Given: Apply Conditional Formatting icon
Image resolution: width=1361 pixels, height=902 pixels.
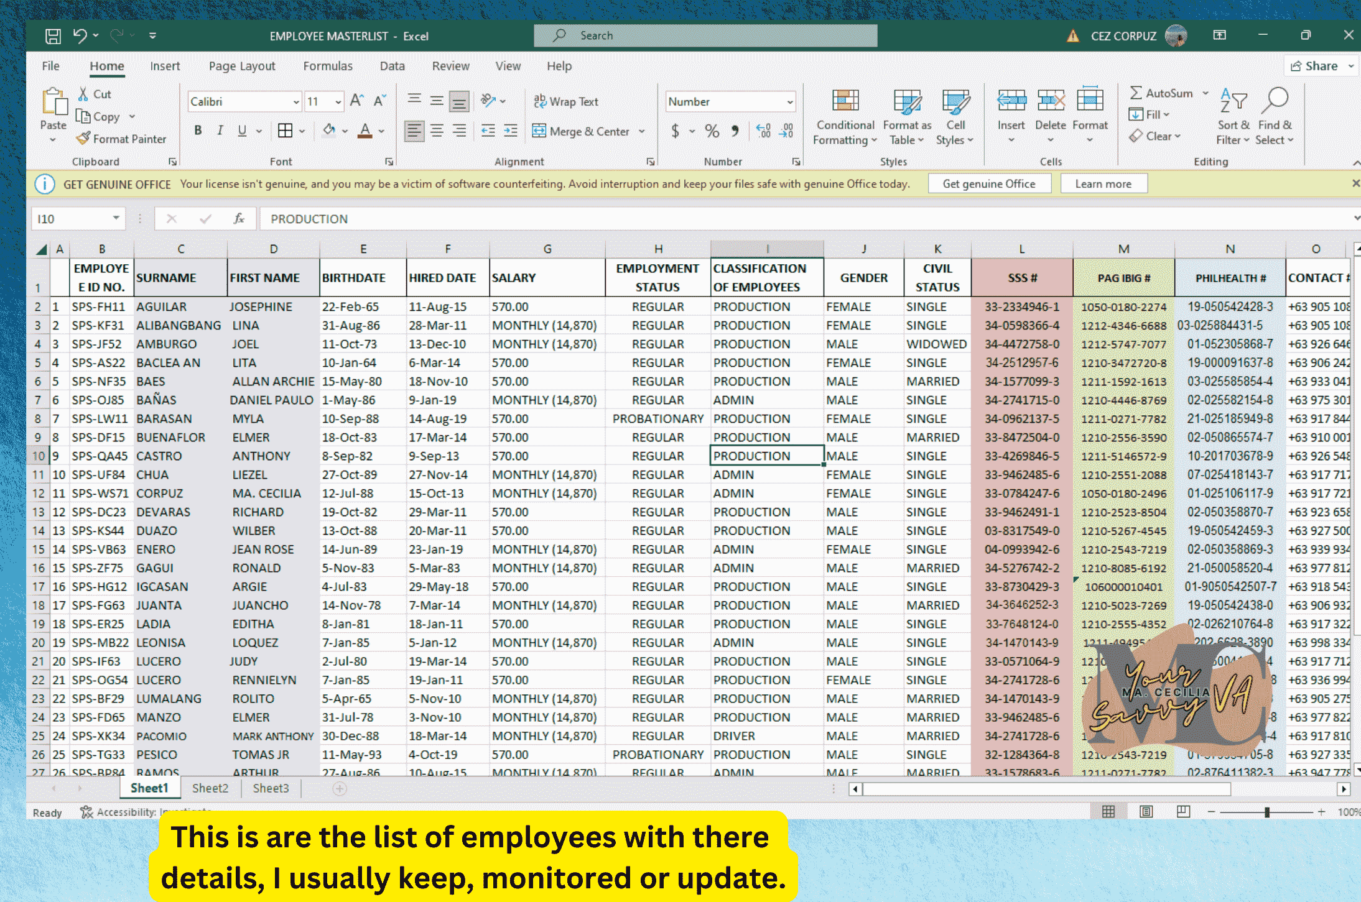Looking at the screenshot, I should pyautogui.click(x=845, y=101).
